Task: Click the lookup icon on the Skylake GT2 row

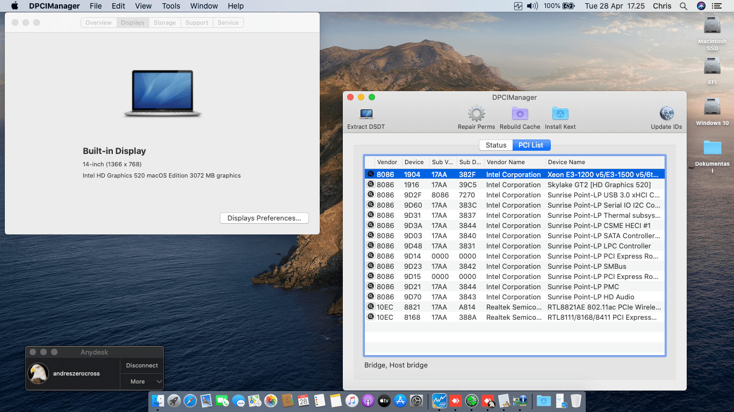Action: click(x=370, y=185)
